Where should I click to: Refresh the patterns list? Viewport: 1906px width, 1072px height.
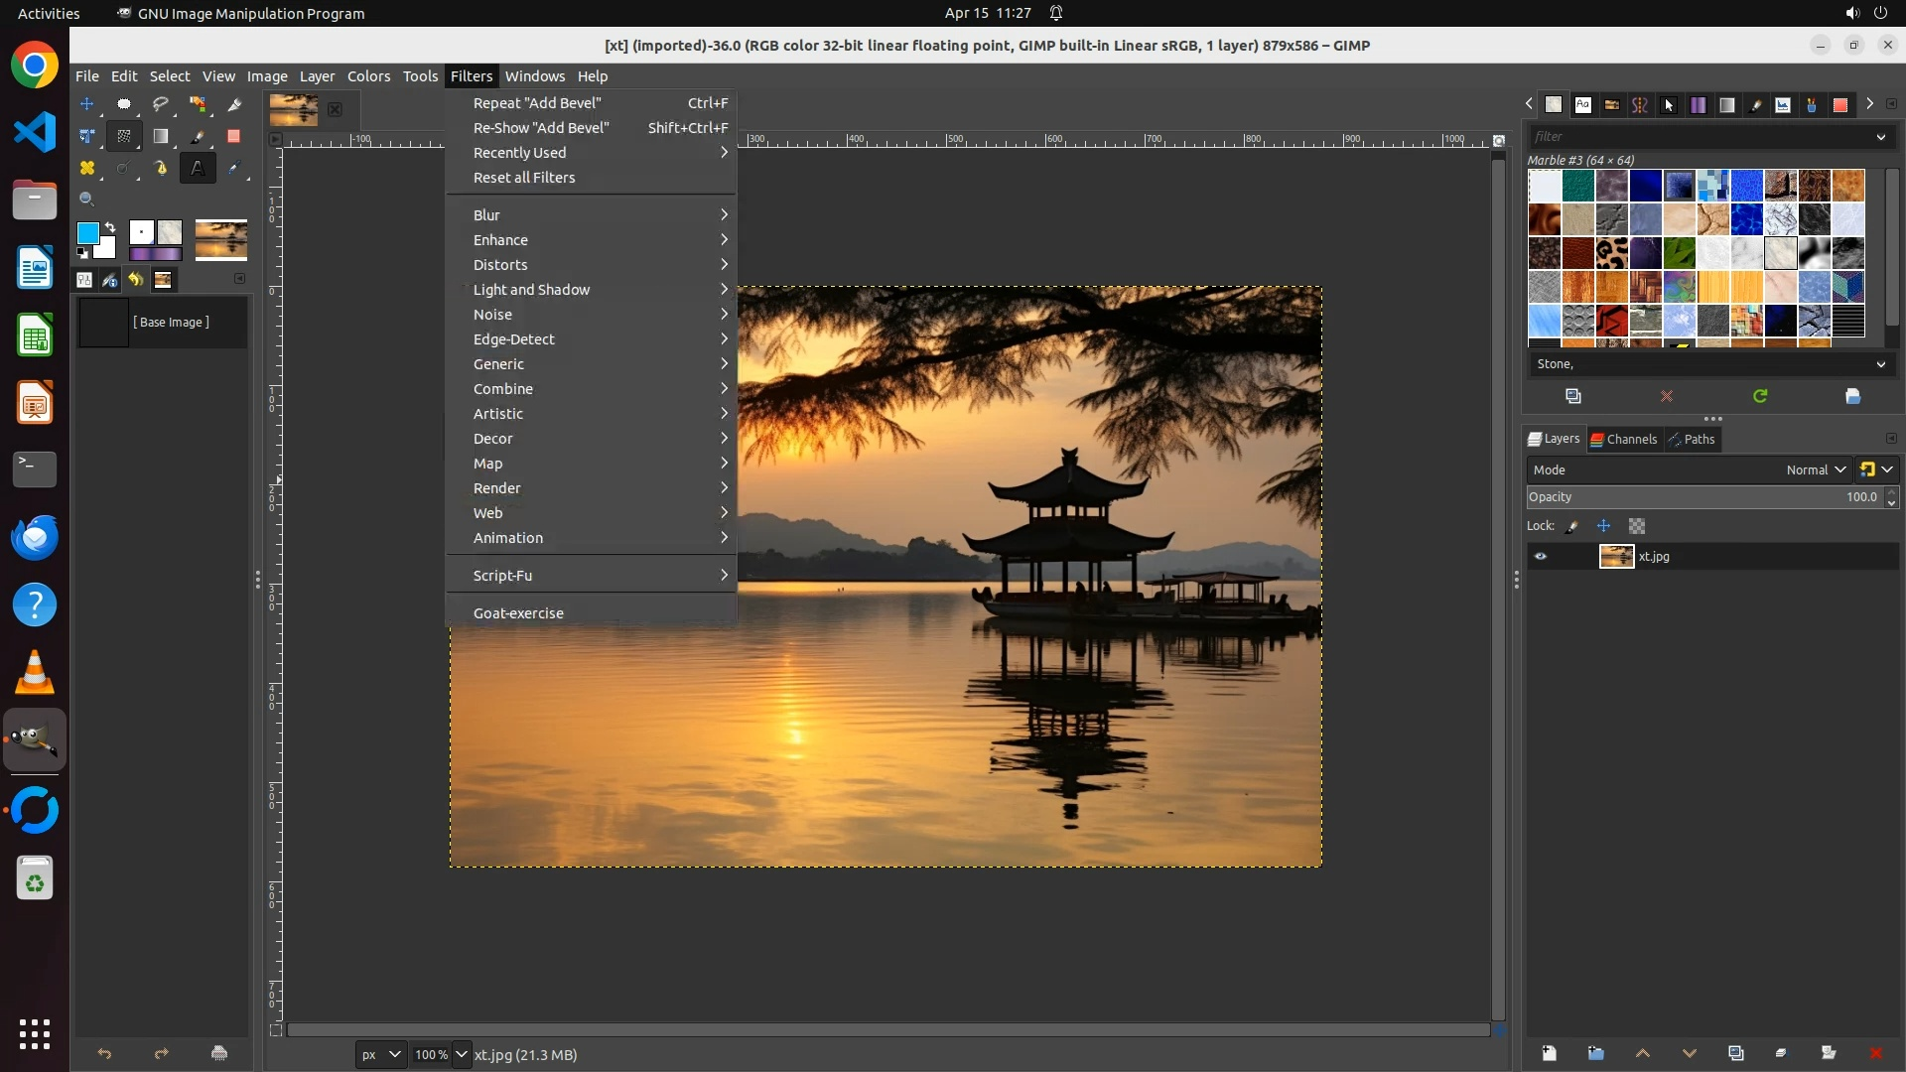1760,396
